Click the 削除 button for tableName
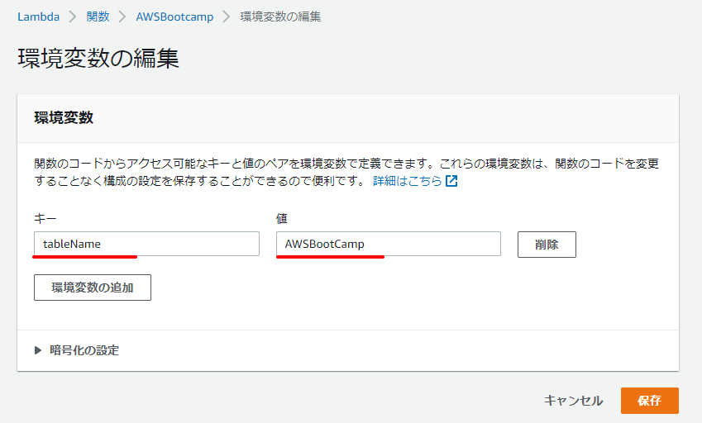The width and height of the screenshot is (702, 423). pyautogui.click(x=547, y=245)
